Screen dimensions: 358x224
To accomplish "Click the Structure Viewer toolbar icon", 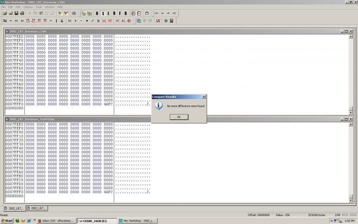I will click(147, 13).
